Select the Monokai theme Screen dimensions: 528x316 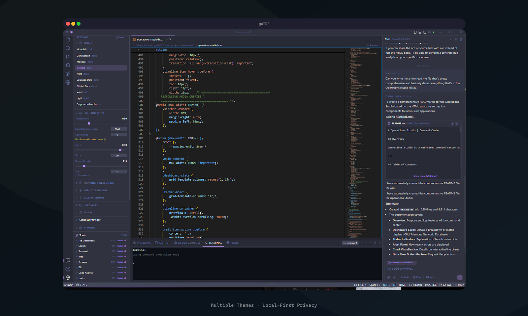coord(101,62)
